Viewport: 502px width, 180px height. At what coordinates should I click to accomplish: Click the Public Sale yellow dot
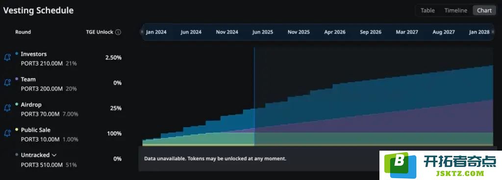pyautogui.click(x=17, y=130)
